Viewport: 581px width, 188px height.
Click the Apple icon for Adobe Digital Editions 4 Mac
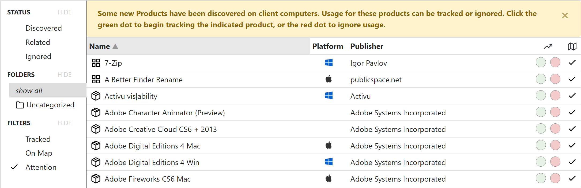329,145
